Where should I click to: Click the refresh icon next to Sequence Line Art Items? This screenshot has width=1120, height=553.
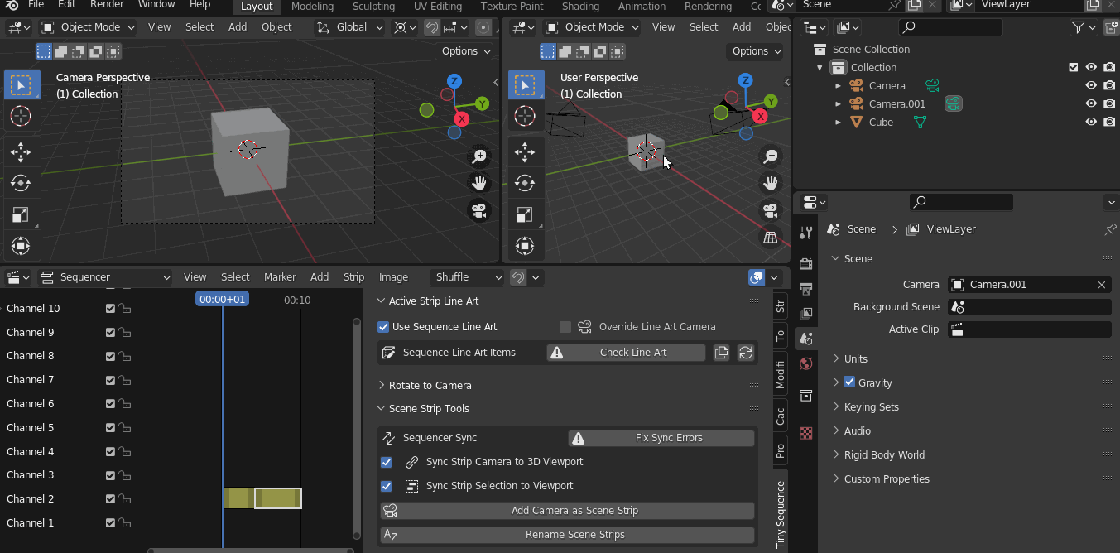tap(746, 352)
